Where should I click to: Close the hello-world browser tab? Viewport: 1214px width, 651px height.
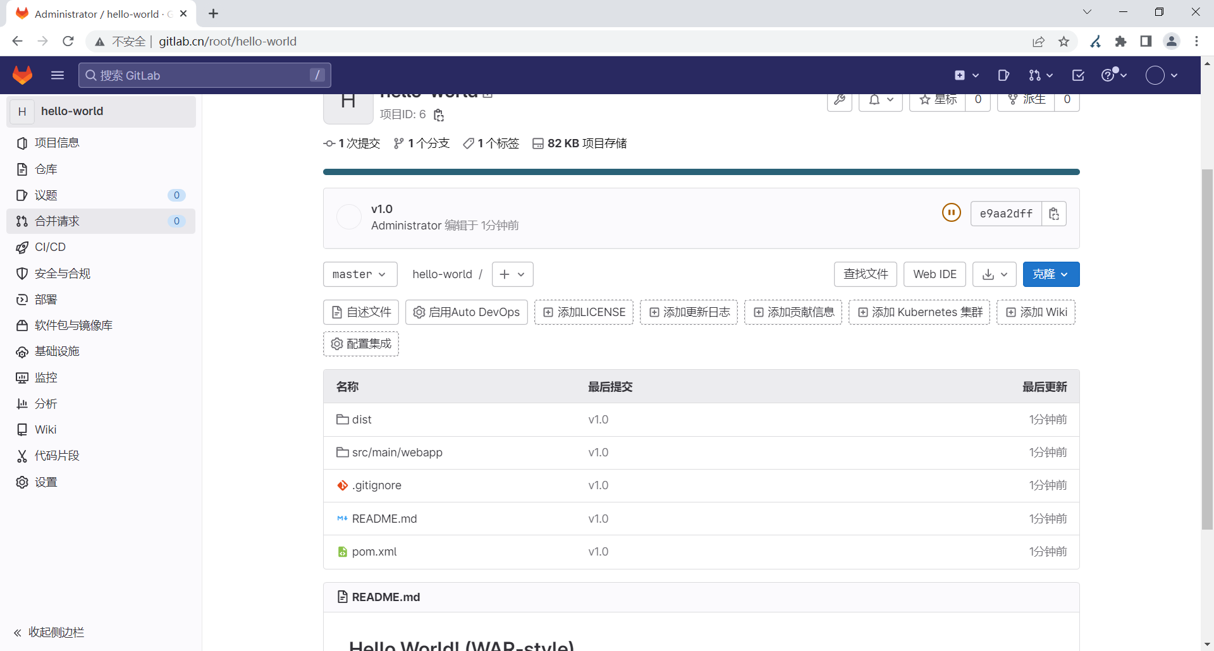(x=183, y=13)
